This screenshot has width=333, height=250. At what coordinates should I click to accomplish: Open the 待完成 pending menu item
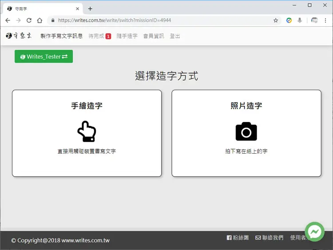(99, 36)
